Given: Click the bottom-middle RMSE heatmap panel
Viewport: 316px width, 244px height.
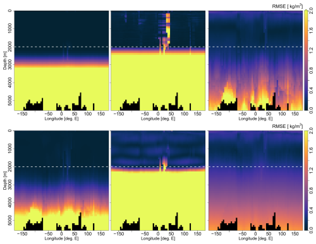Looking at the screenshot, I should (x=158, y=180).
